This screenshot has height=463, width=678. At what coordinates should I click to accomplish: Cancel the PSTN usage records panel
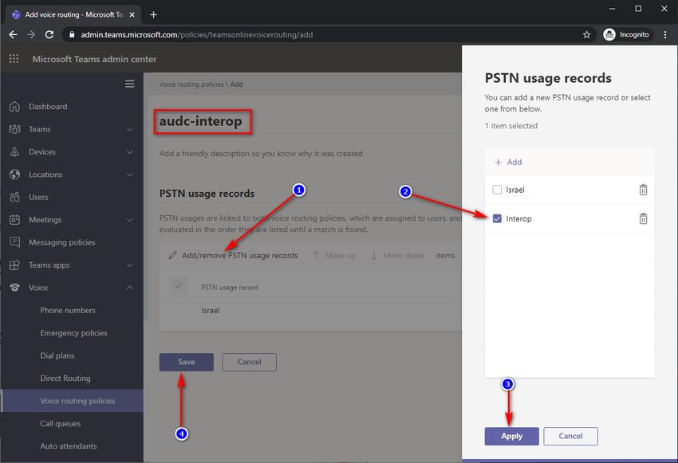click(x=570, y=436)
